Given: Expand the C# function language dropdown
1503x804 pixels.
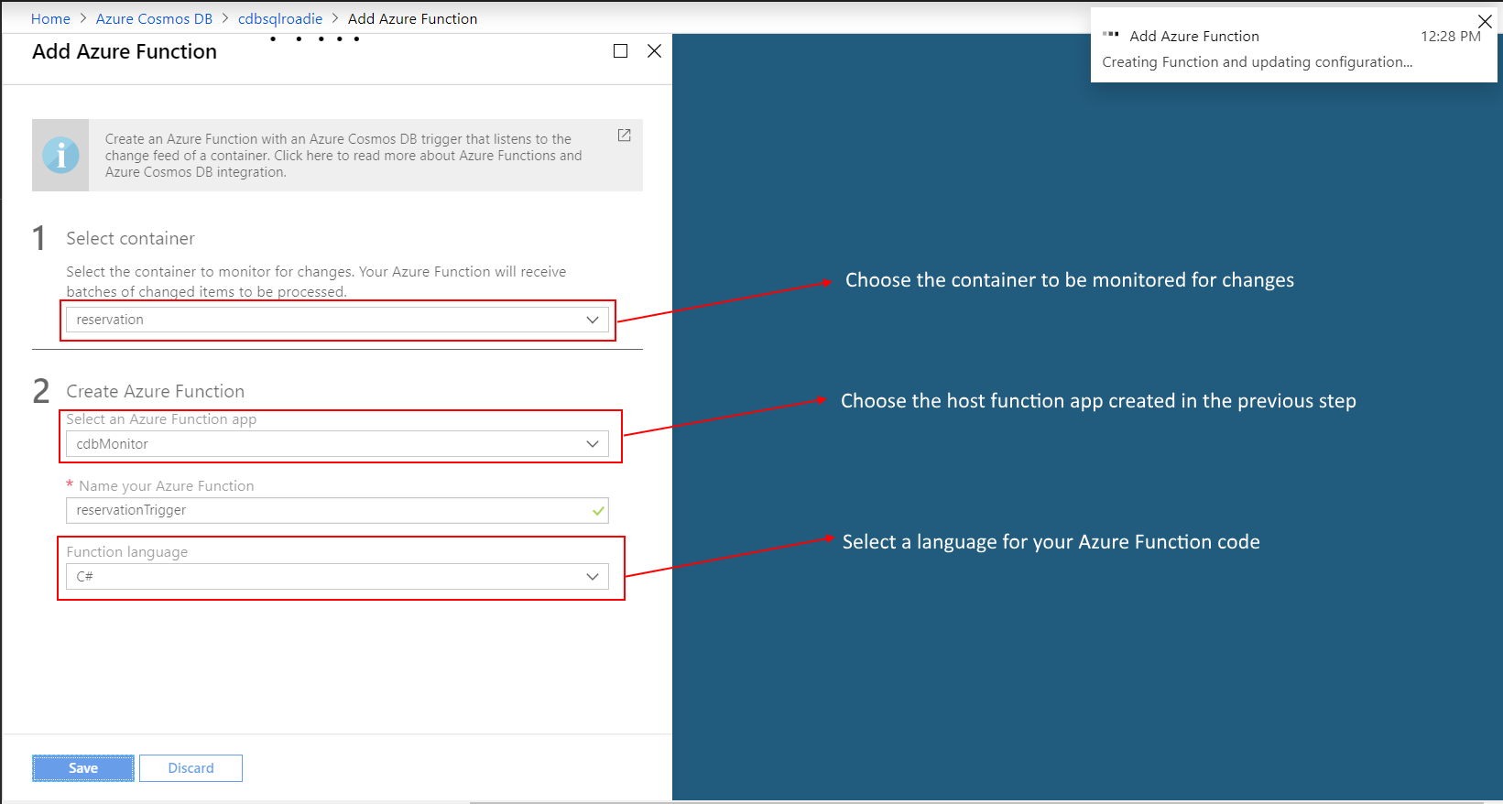Looking at the screenshot, I should 592,577.
